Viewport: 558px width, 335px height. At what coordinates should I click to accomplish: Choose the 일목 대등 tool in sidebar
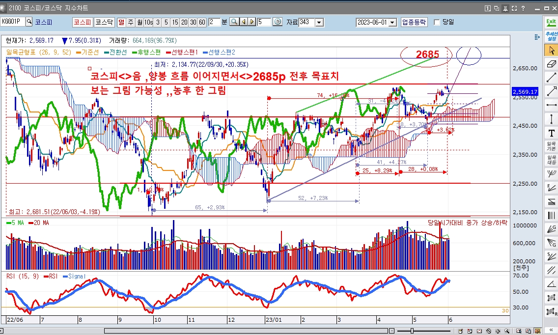pos(551,160)
